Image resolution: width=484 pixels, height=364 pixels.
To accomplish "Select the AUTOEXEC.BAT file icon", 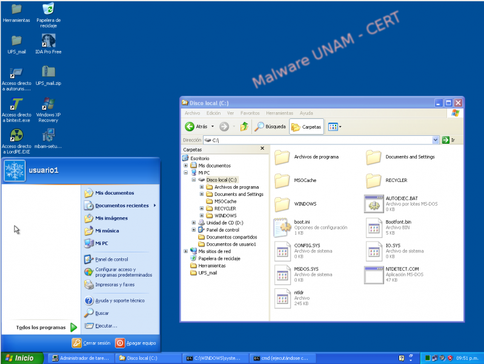I will (x=374, y=204).
